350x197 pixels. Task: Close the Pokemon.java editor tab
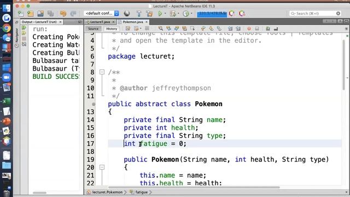tap(147, 22)
